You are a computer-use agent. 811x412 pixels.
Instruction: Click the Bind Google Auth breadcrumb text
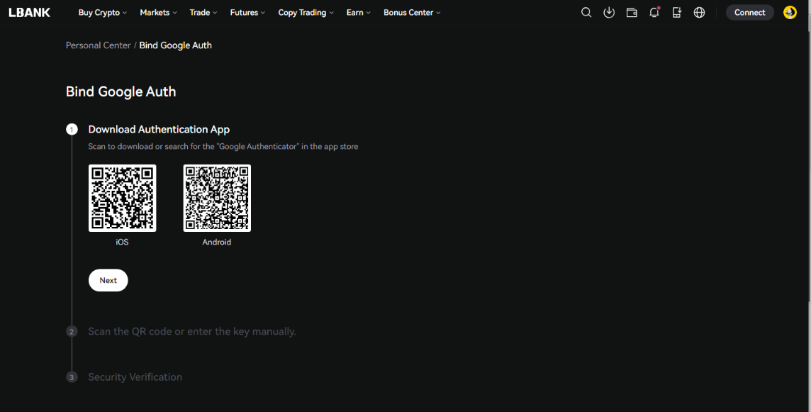[x=175, y=45]
